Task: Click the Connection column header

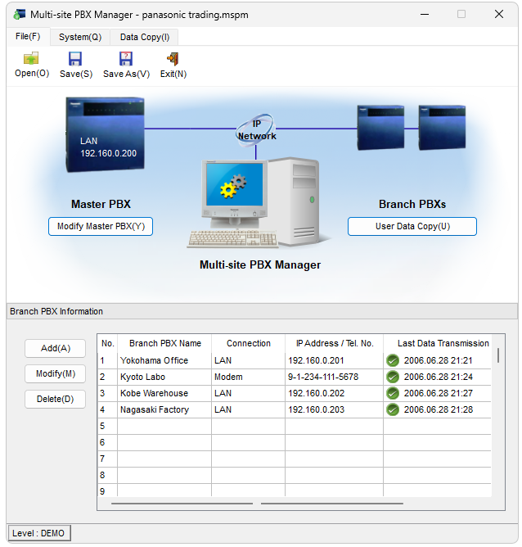Action: point(248,343)
